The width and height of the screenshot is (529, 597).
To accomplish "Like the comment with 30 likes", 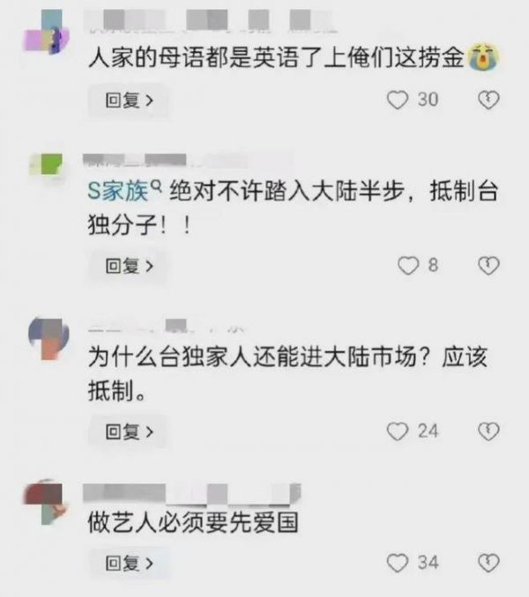I will click(x=398, y=100).
